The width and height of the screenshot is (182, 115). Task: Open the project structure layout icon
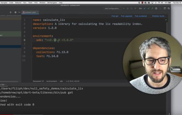[165, 8]
